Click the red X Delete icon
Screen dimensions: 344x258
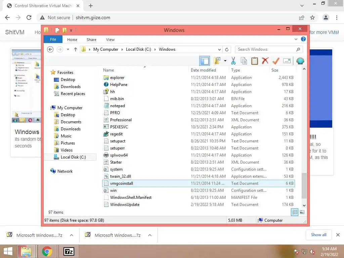click(265, 60)
